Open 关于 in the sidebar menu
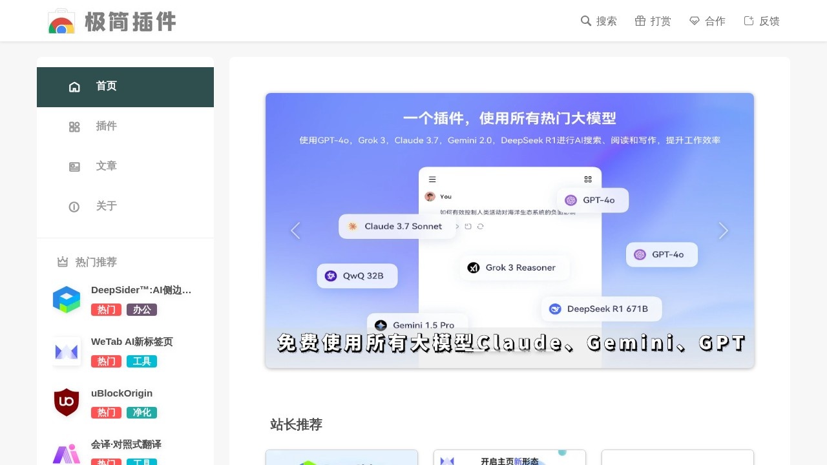This screenshot has width=827, height=465. (125, 207)
